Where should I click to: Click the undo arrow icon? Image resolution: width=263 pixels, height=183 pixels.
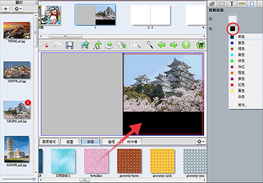45,45
